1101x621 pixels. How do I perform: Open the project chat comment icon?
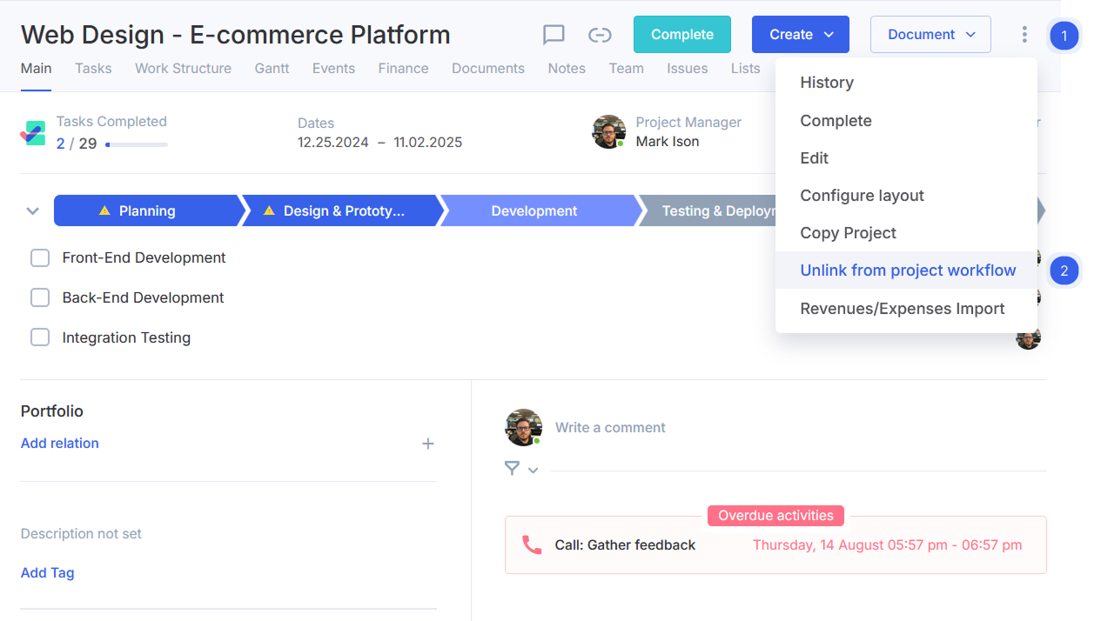(x=554, y=35)
